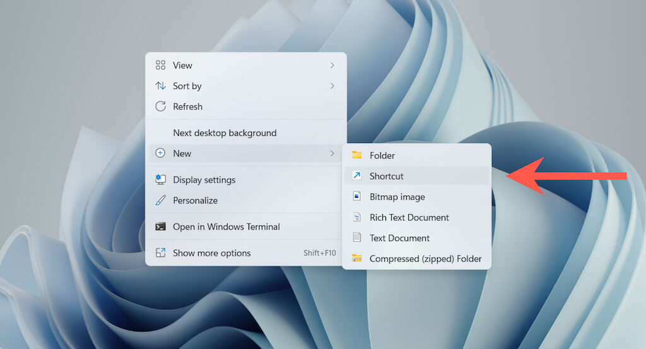Click the Windows Terminal icon
646x349 pixels.
click(x=160, y=226)
